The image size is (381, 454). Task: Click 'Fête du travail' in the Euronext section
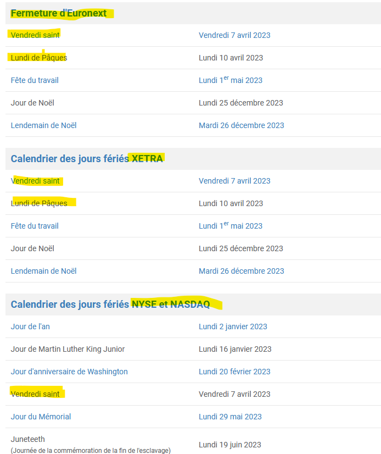pos(35,80)
